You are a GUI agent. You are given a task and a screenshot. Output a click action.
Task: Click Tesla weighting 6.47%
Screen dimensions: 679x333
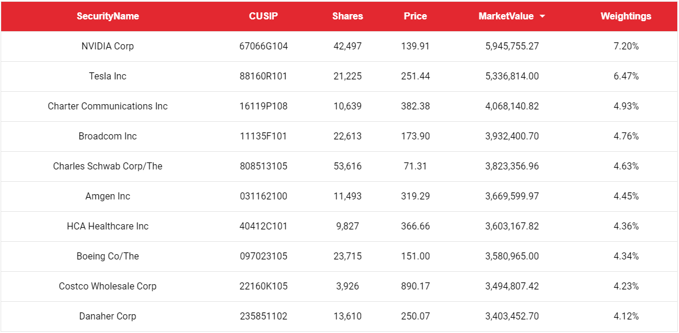click(x=626, y=76)
